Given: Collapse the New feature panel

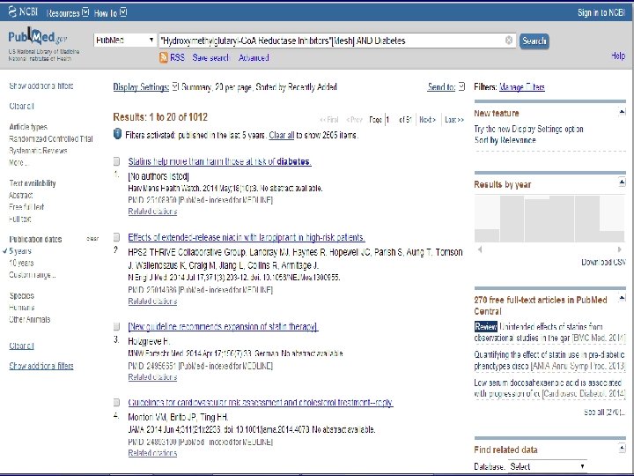Looking at the screenshot, I should point(622,112).
